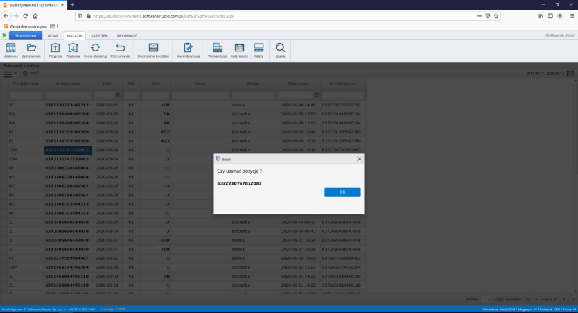
Task: Select the MAGAZYN tab
Action: [75, 36]
